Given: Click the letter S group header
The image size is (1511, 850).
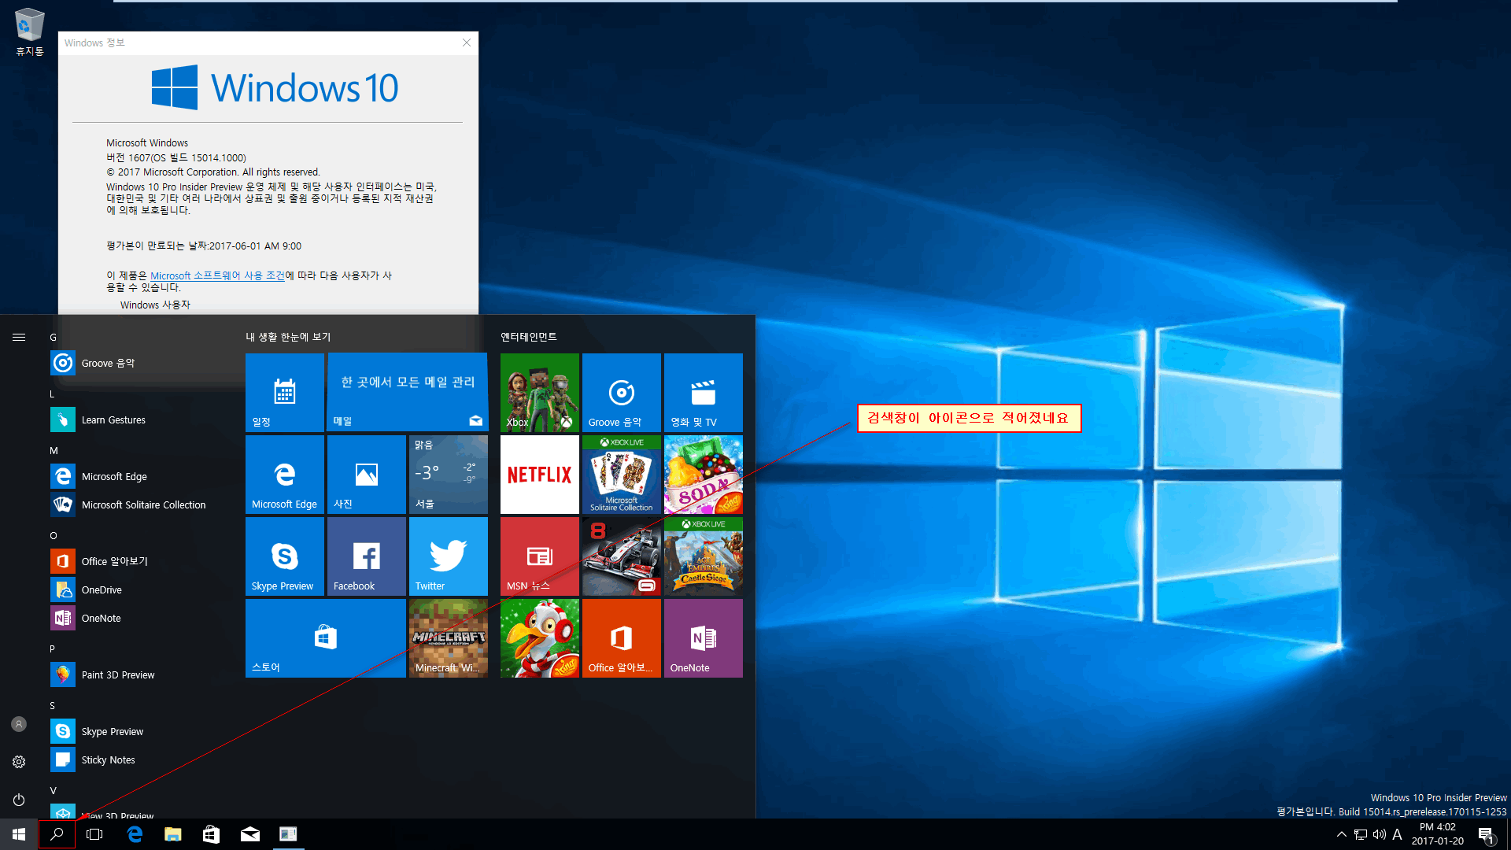Looking at the screenshot, I should click(x=53, y=706).
